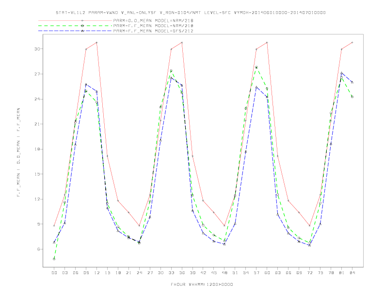The image size is (384, 297).
Task: Click x-axis tick label 27
Action: click(x=150, y=273)
